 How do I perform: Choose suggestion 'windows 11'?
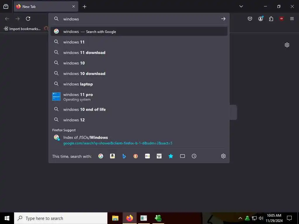139,42
